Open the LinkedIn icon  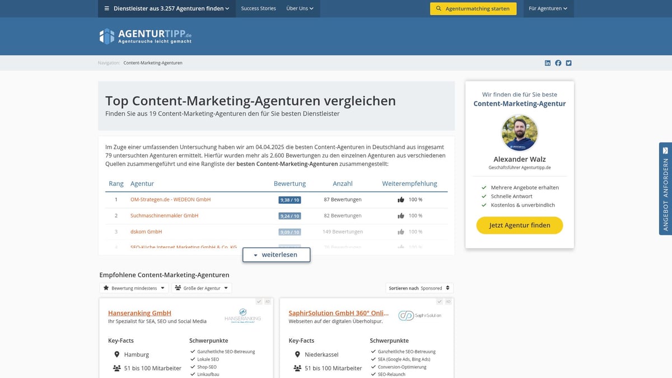tap(547, 63)
